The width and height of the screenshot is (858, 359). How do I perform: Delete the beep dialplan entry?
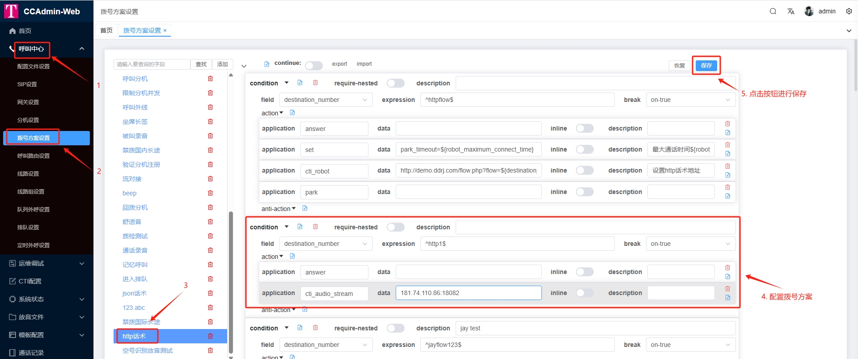point(210,193)
